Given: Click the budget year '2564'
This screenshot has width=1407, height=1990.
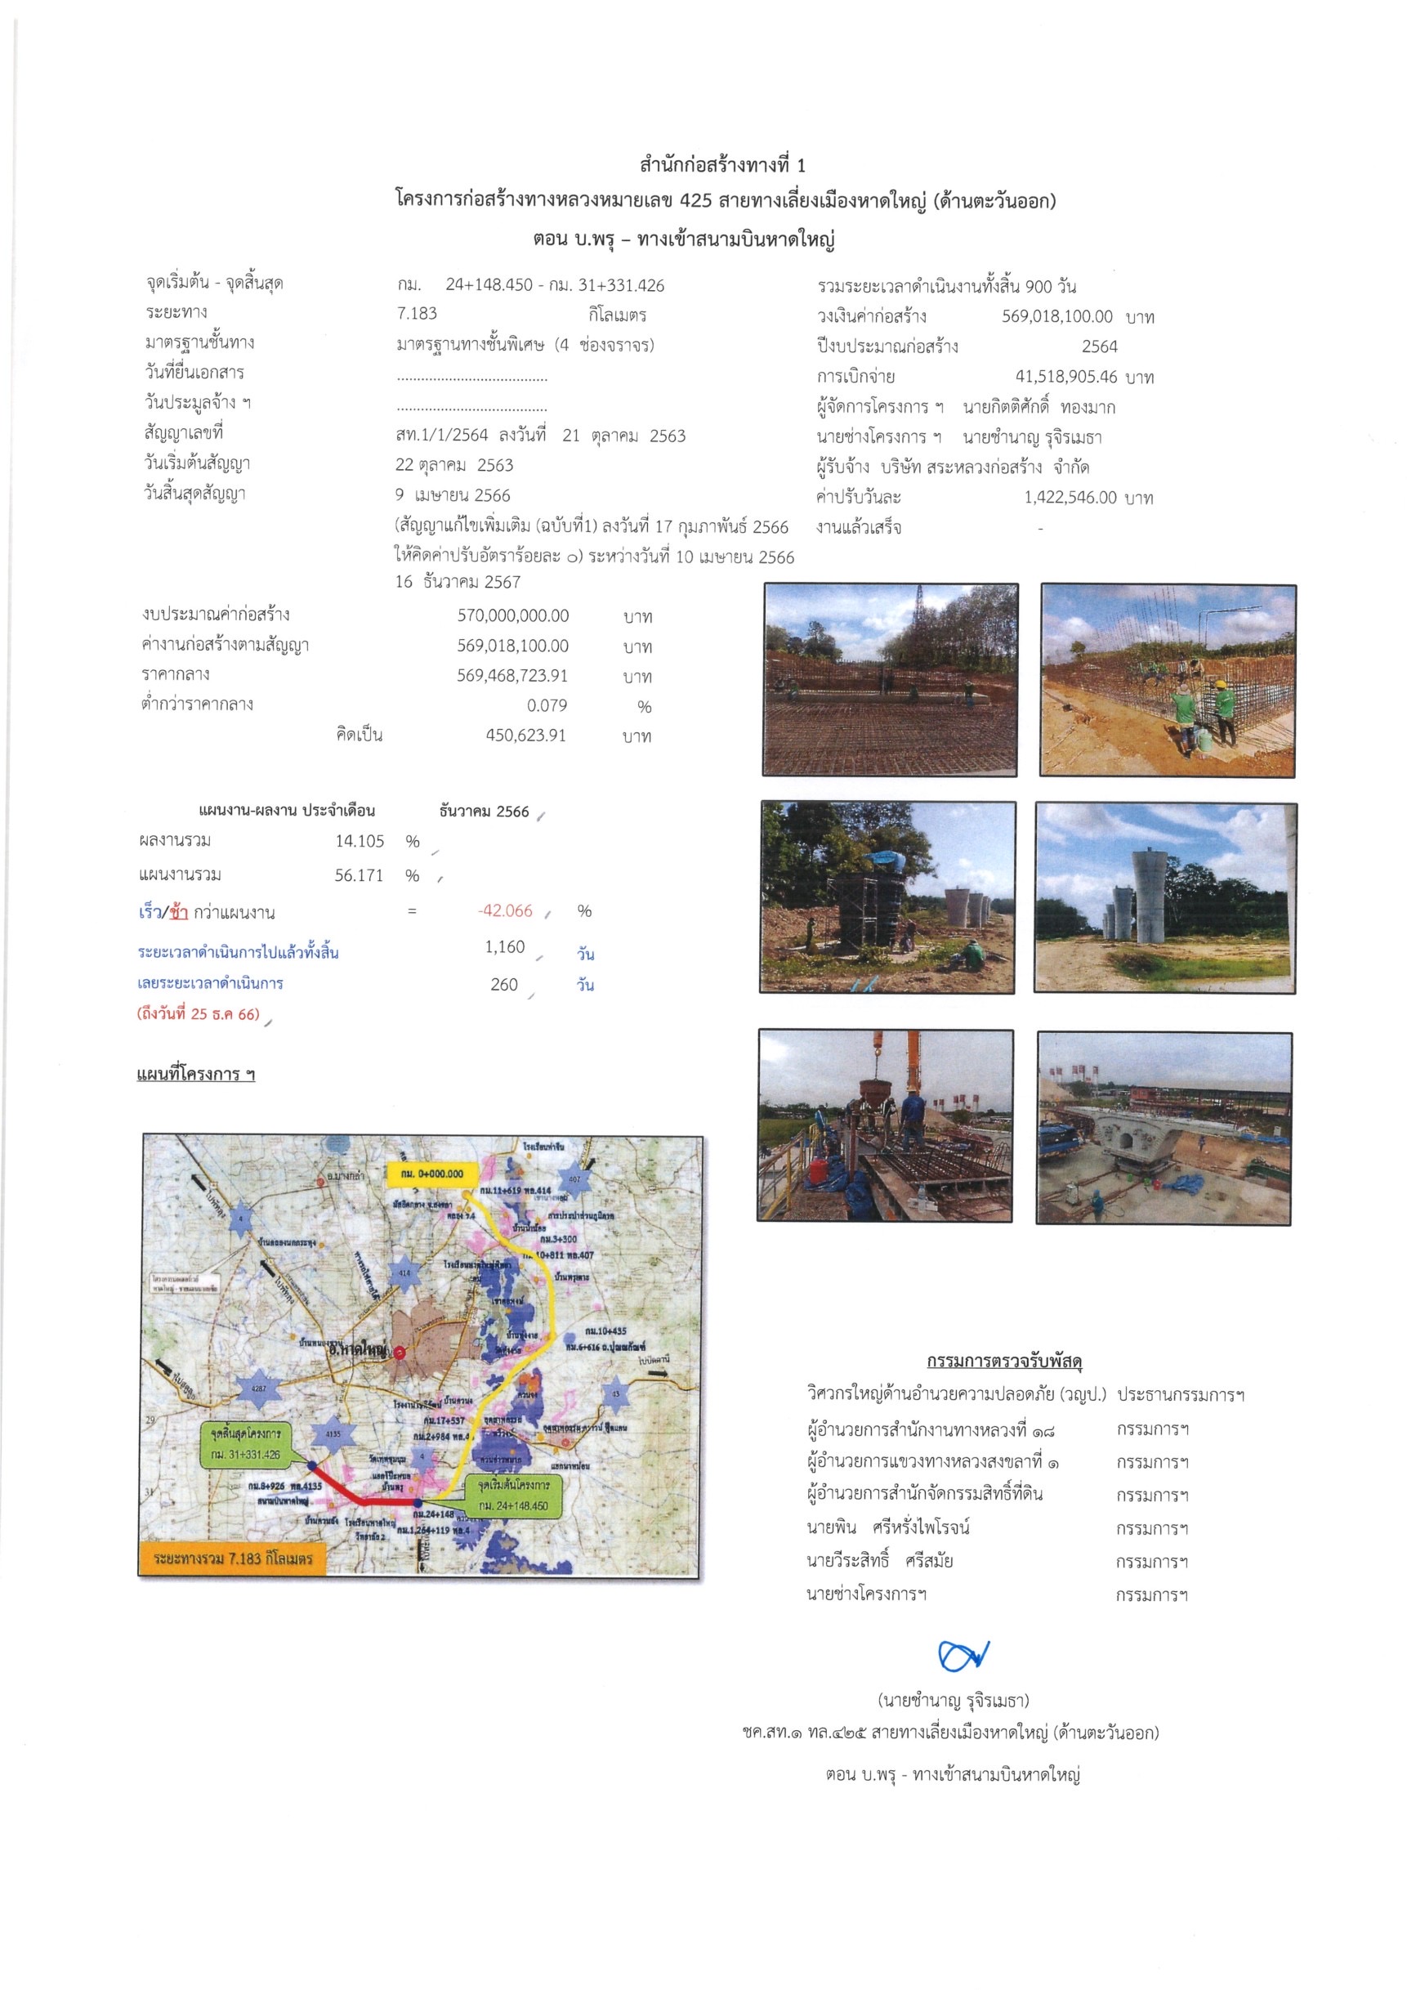Looking at the screenshot, I should click(1100, 346).
